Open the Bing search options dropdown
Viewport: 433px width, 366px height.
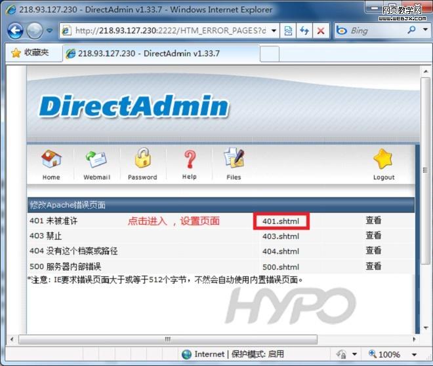424,31
